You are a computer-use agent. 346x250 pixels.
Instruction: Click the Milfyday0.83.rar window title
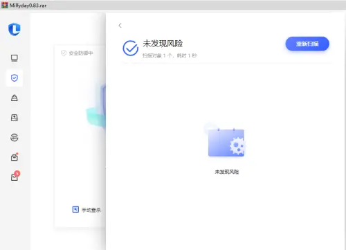pos(28,6)
